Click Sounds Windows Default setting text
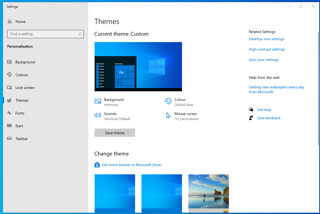Image resolution: width=320 pixels, height=214 pixels. (x=117, y=116)
